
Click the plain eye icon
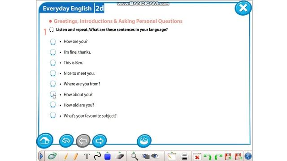click(155, 156)
